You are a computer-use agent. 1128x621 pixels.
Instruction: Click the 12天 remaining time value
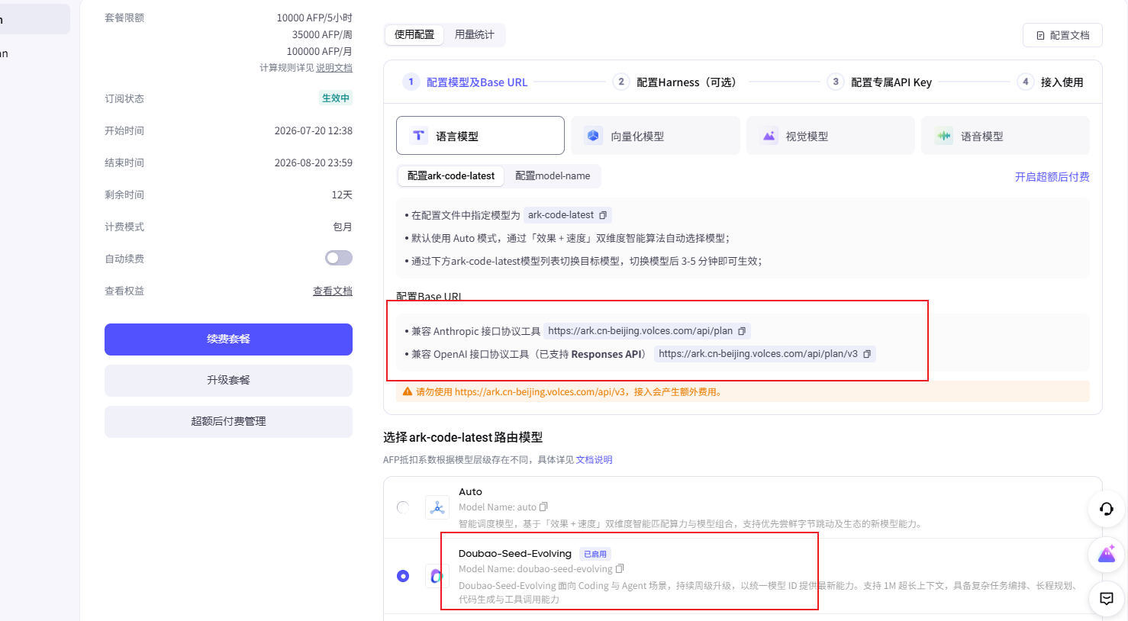(x=342, y=195)
